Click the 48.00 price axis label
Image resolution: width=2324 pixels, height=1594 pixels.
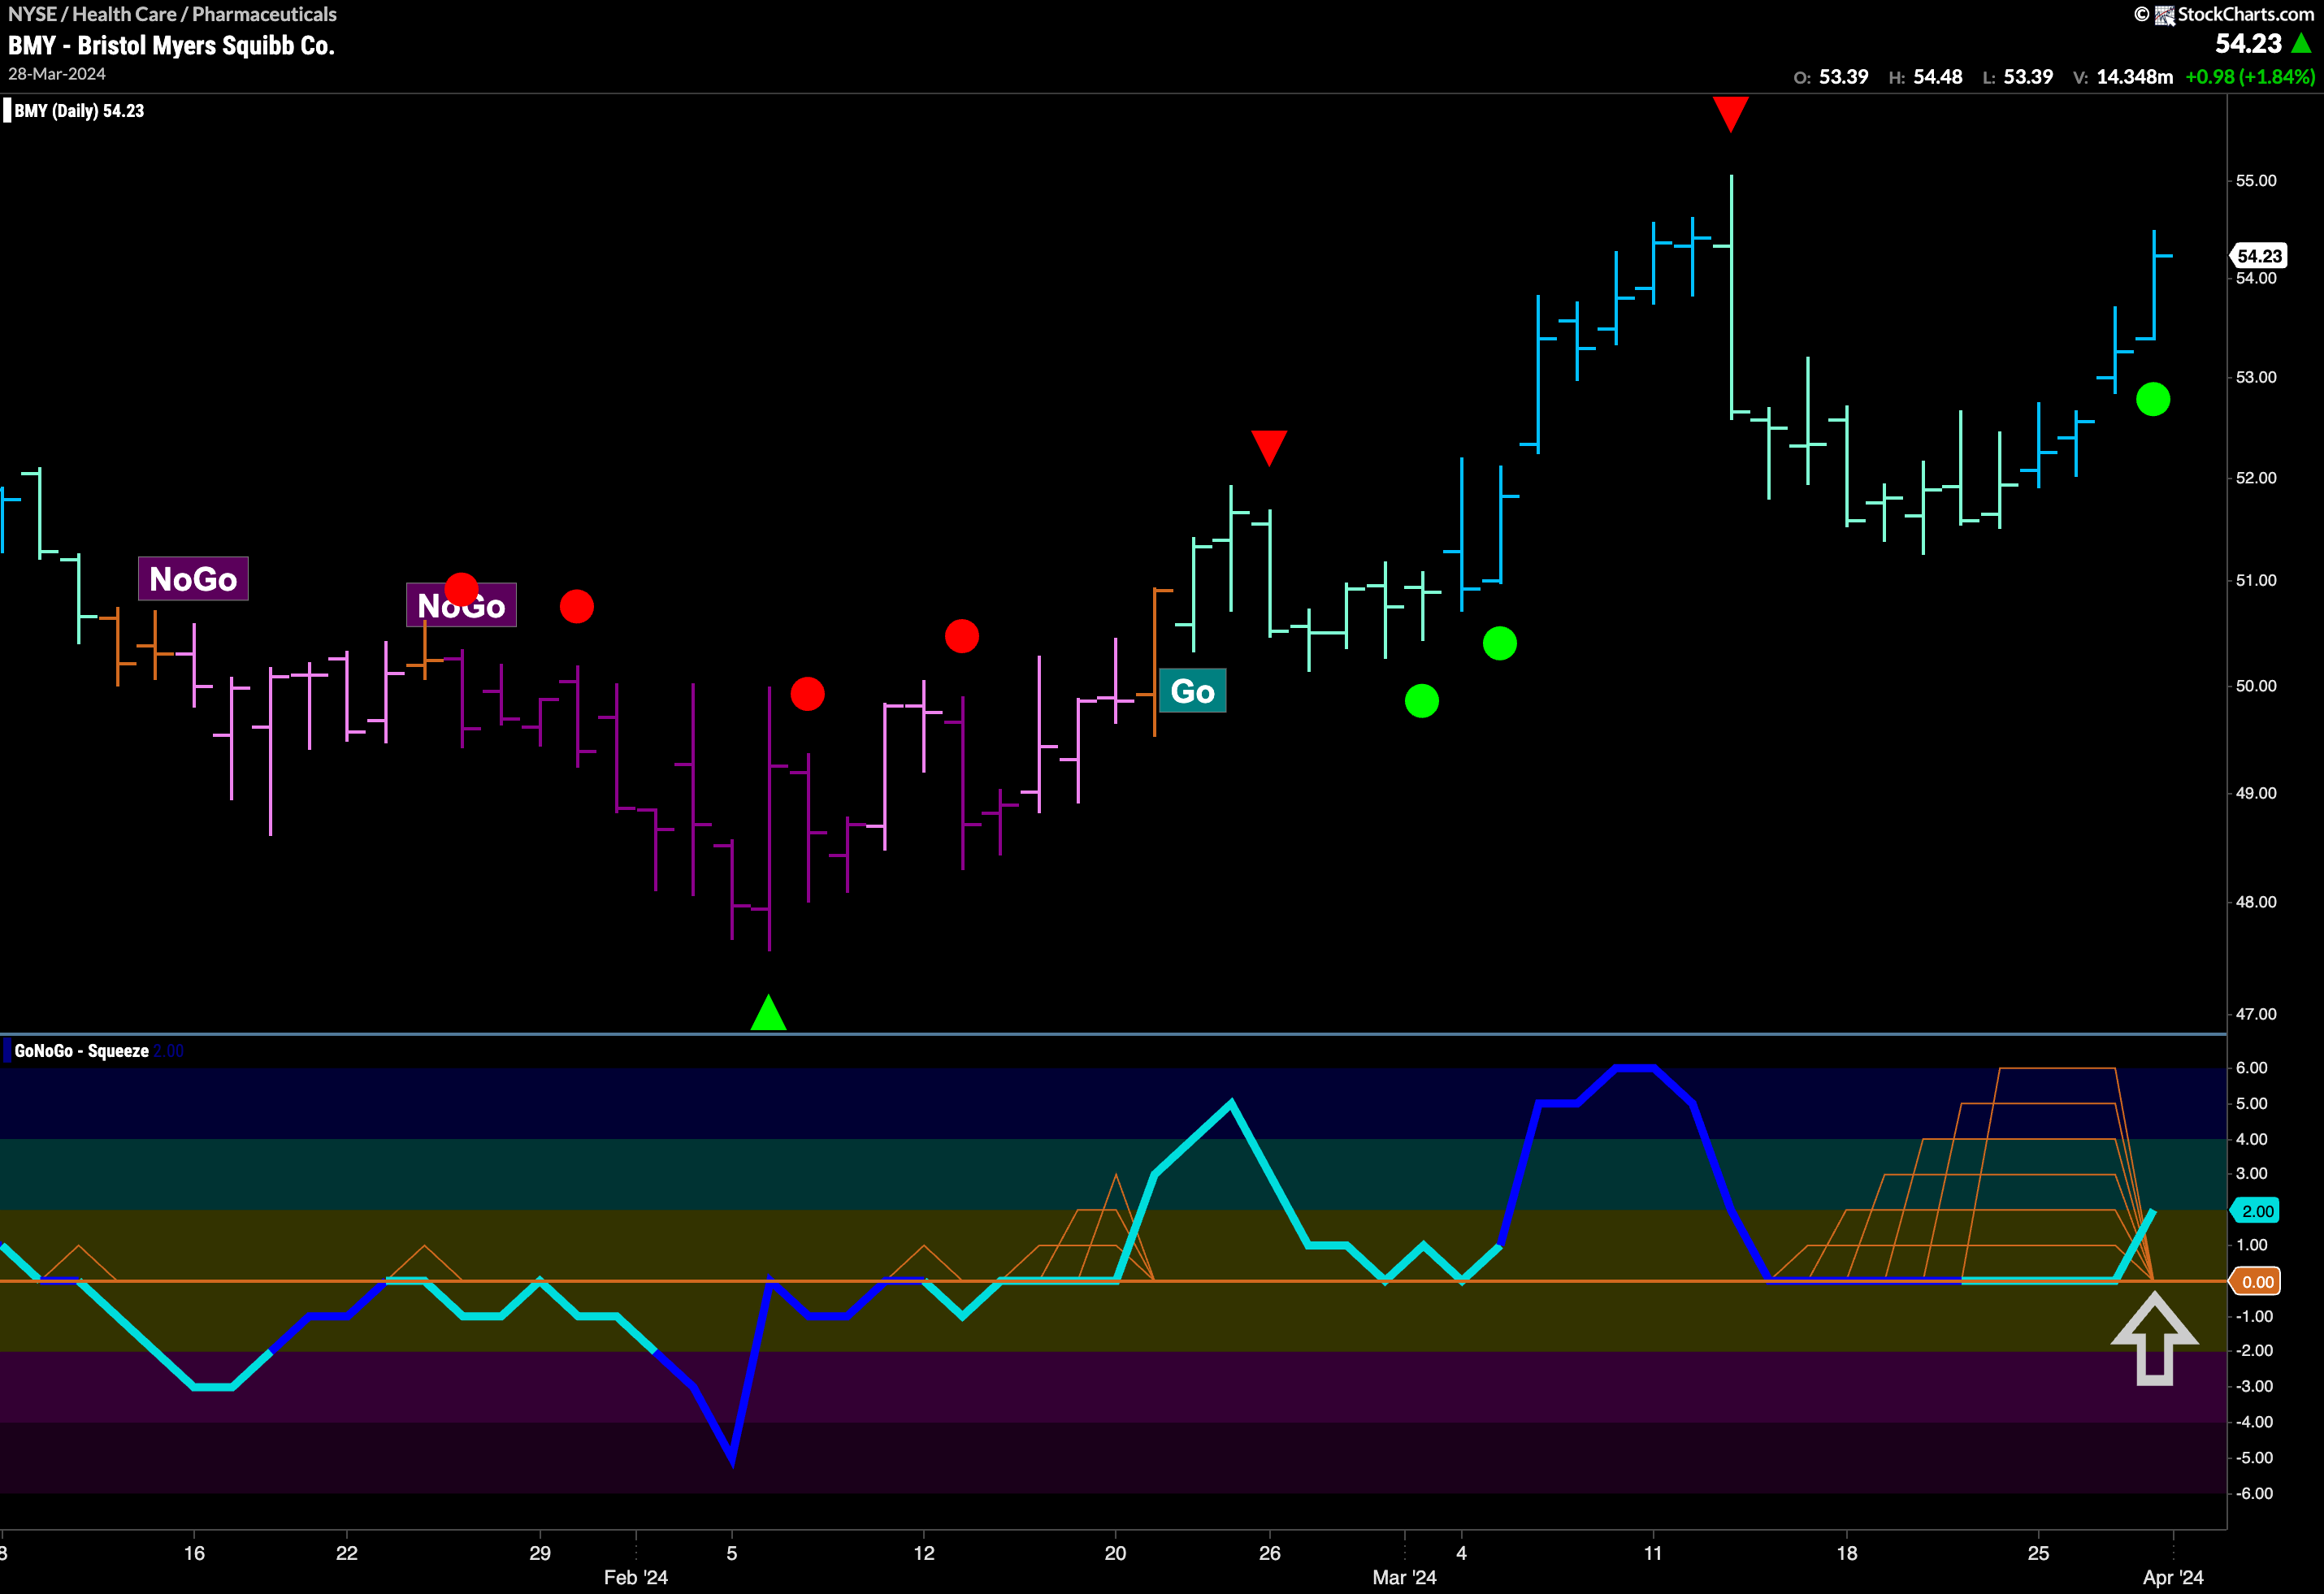2256,902
